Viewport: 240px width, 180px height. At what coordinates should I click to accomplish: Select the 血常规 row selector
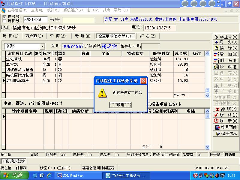pos(4,64)
